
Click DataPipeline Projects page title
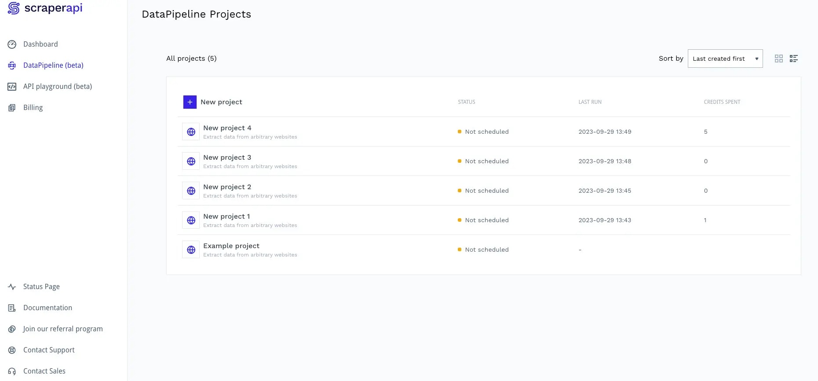tap(196, 14)
